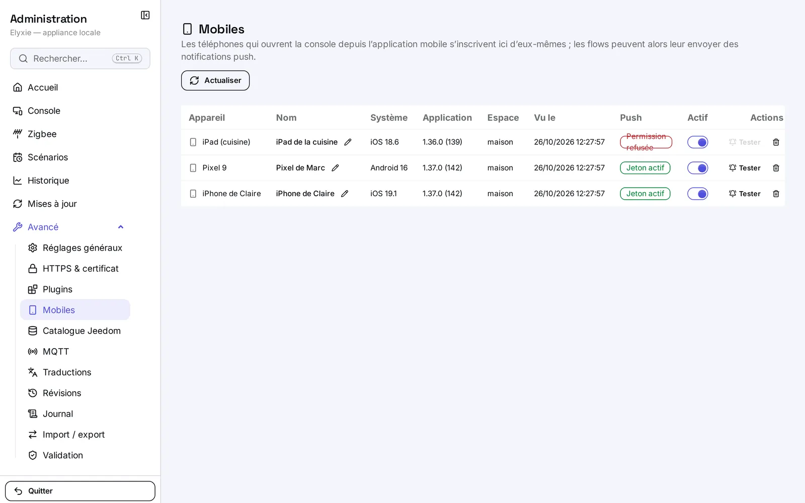Image resolution: width=805 pixels, height=503 pixels.
Task: Open HTTPS & certificat settings
Action: click(x=75, y=269)
